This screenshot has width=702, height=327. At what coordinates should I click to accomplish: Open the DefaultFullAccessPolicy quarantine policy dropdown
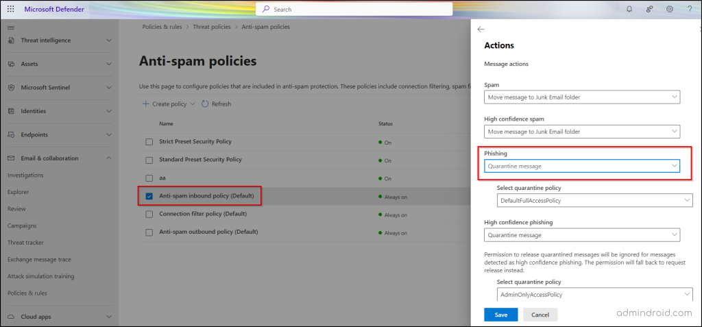pyautogui.click(x=594, y=200)
